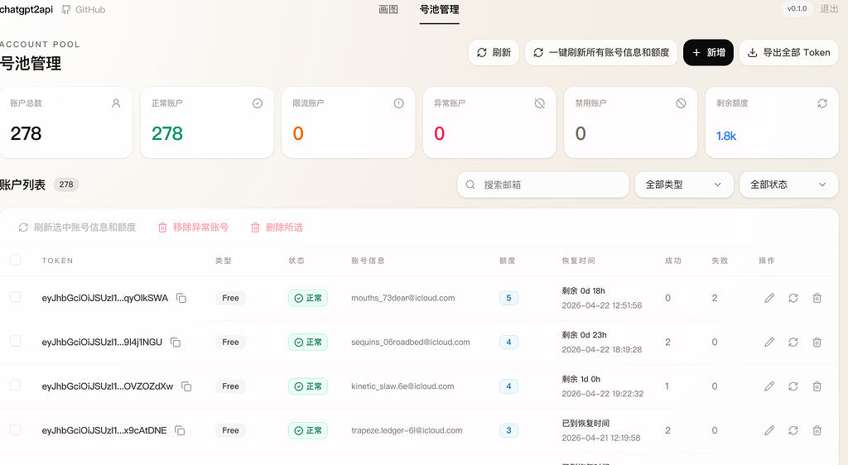
Task: Select checkbox for token ending qyOlkSWA
Action: [x=16, y=297]
